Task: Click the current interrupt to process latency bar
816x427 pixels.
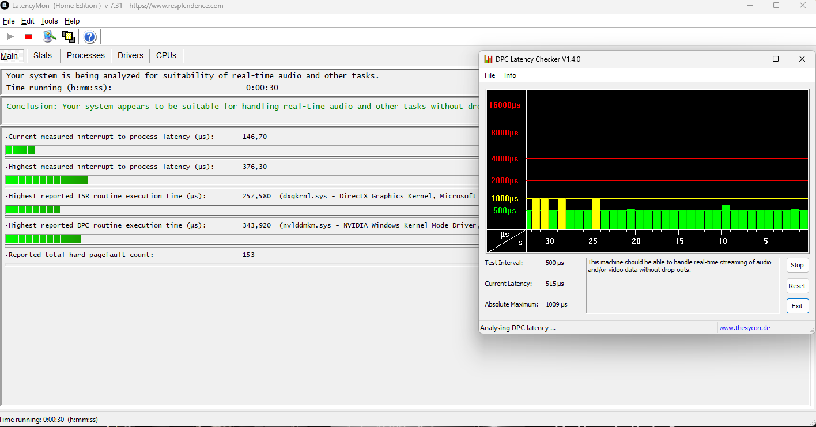Action: click(x=242, y=150)
